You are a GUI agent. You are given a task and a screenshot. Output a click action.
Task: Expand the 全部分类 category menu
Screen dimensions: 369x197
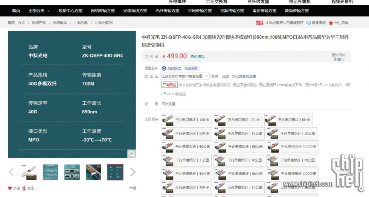pos(39,11)
